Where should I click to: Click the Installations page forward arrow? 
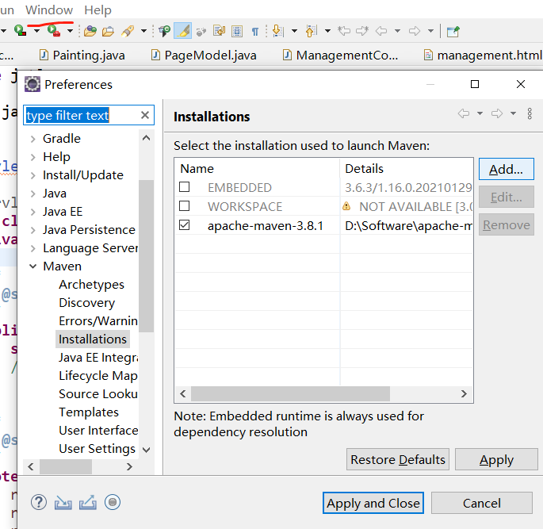[x=497, y=113]
